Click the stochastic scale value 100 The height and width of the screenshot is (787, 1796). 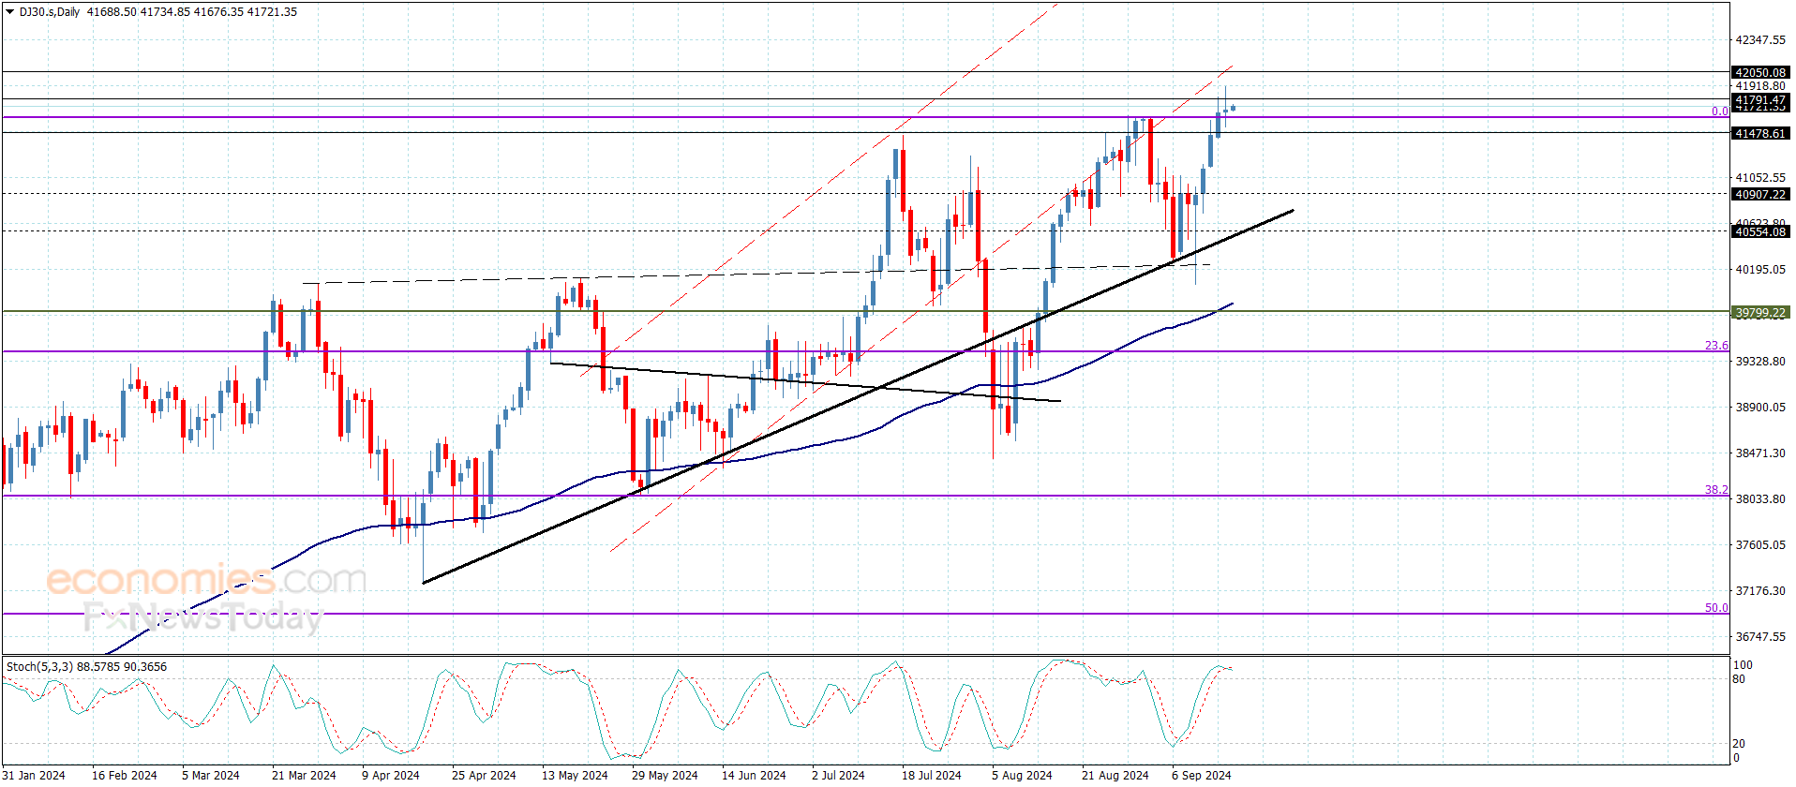(1743, 665)
